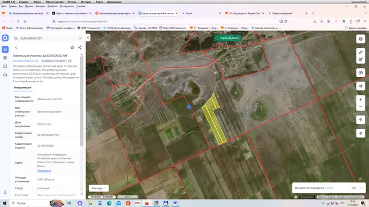369x207 pixels.
Task: Open shopping cart toolbar extension
Action: coord(344,21)
